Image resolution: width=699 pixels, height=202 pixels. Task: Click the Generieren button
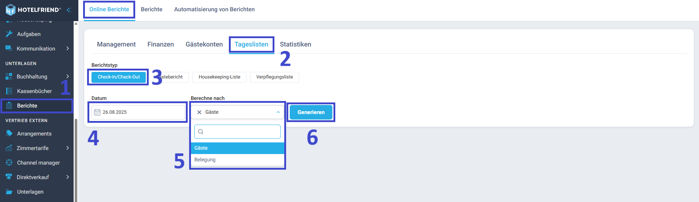311,112
